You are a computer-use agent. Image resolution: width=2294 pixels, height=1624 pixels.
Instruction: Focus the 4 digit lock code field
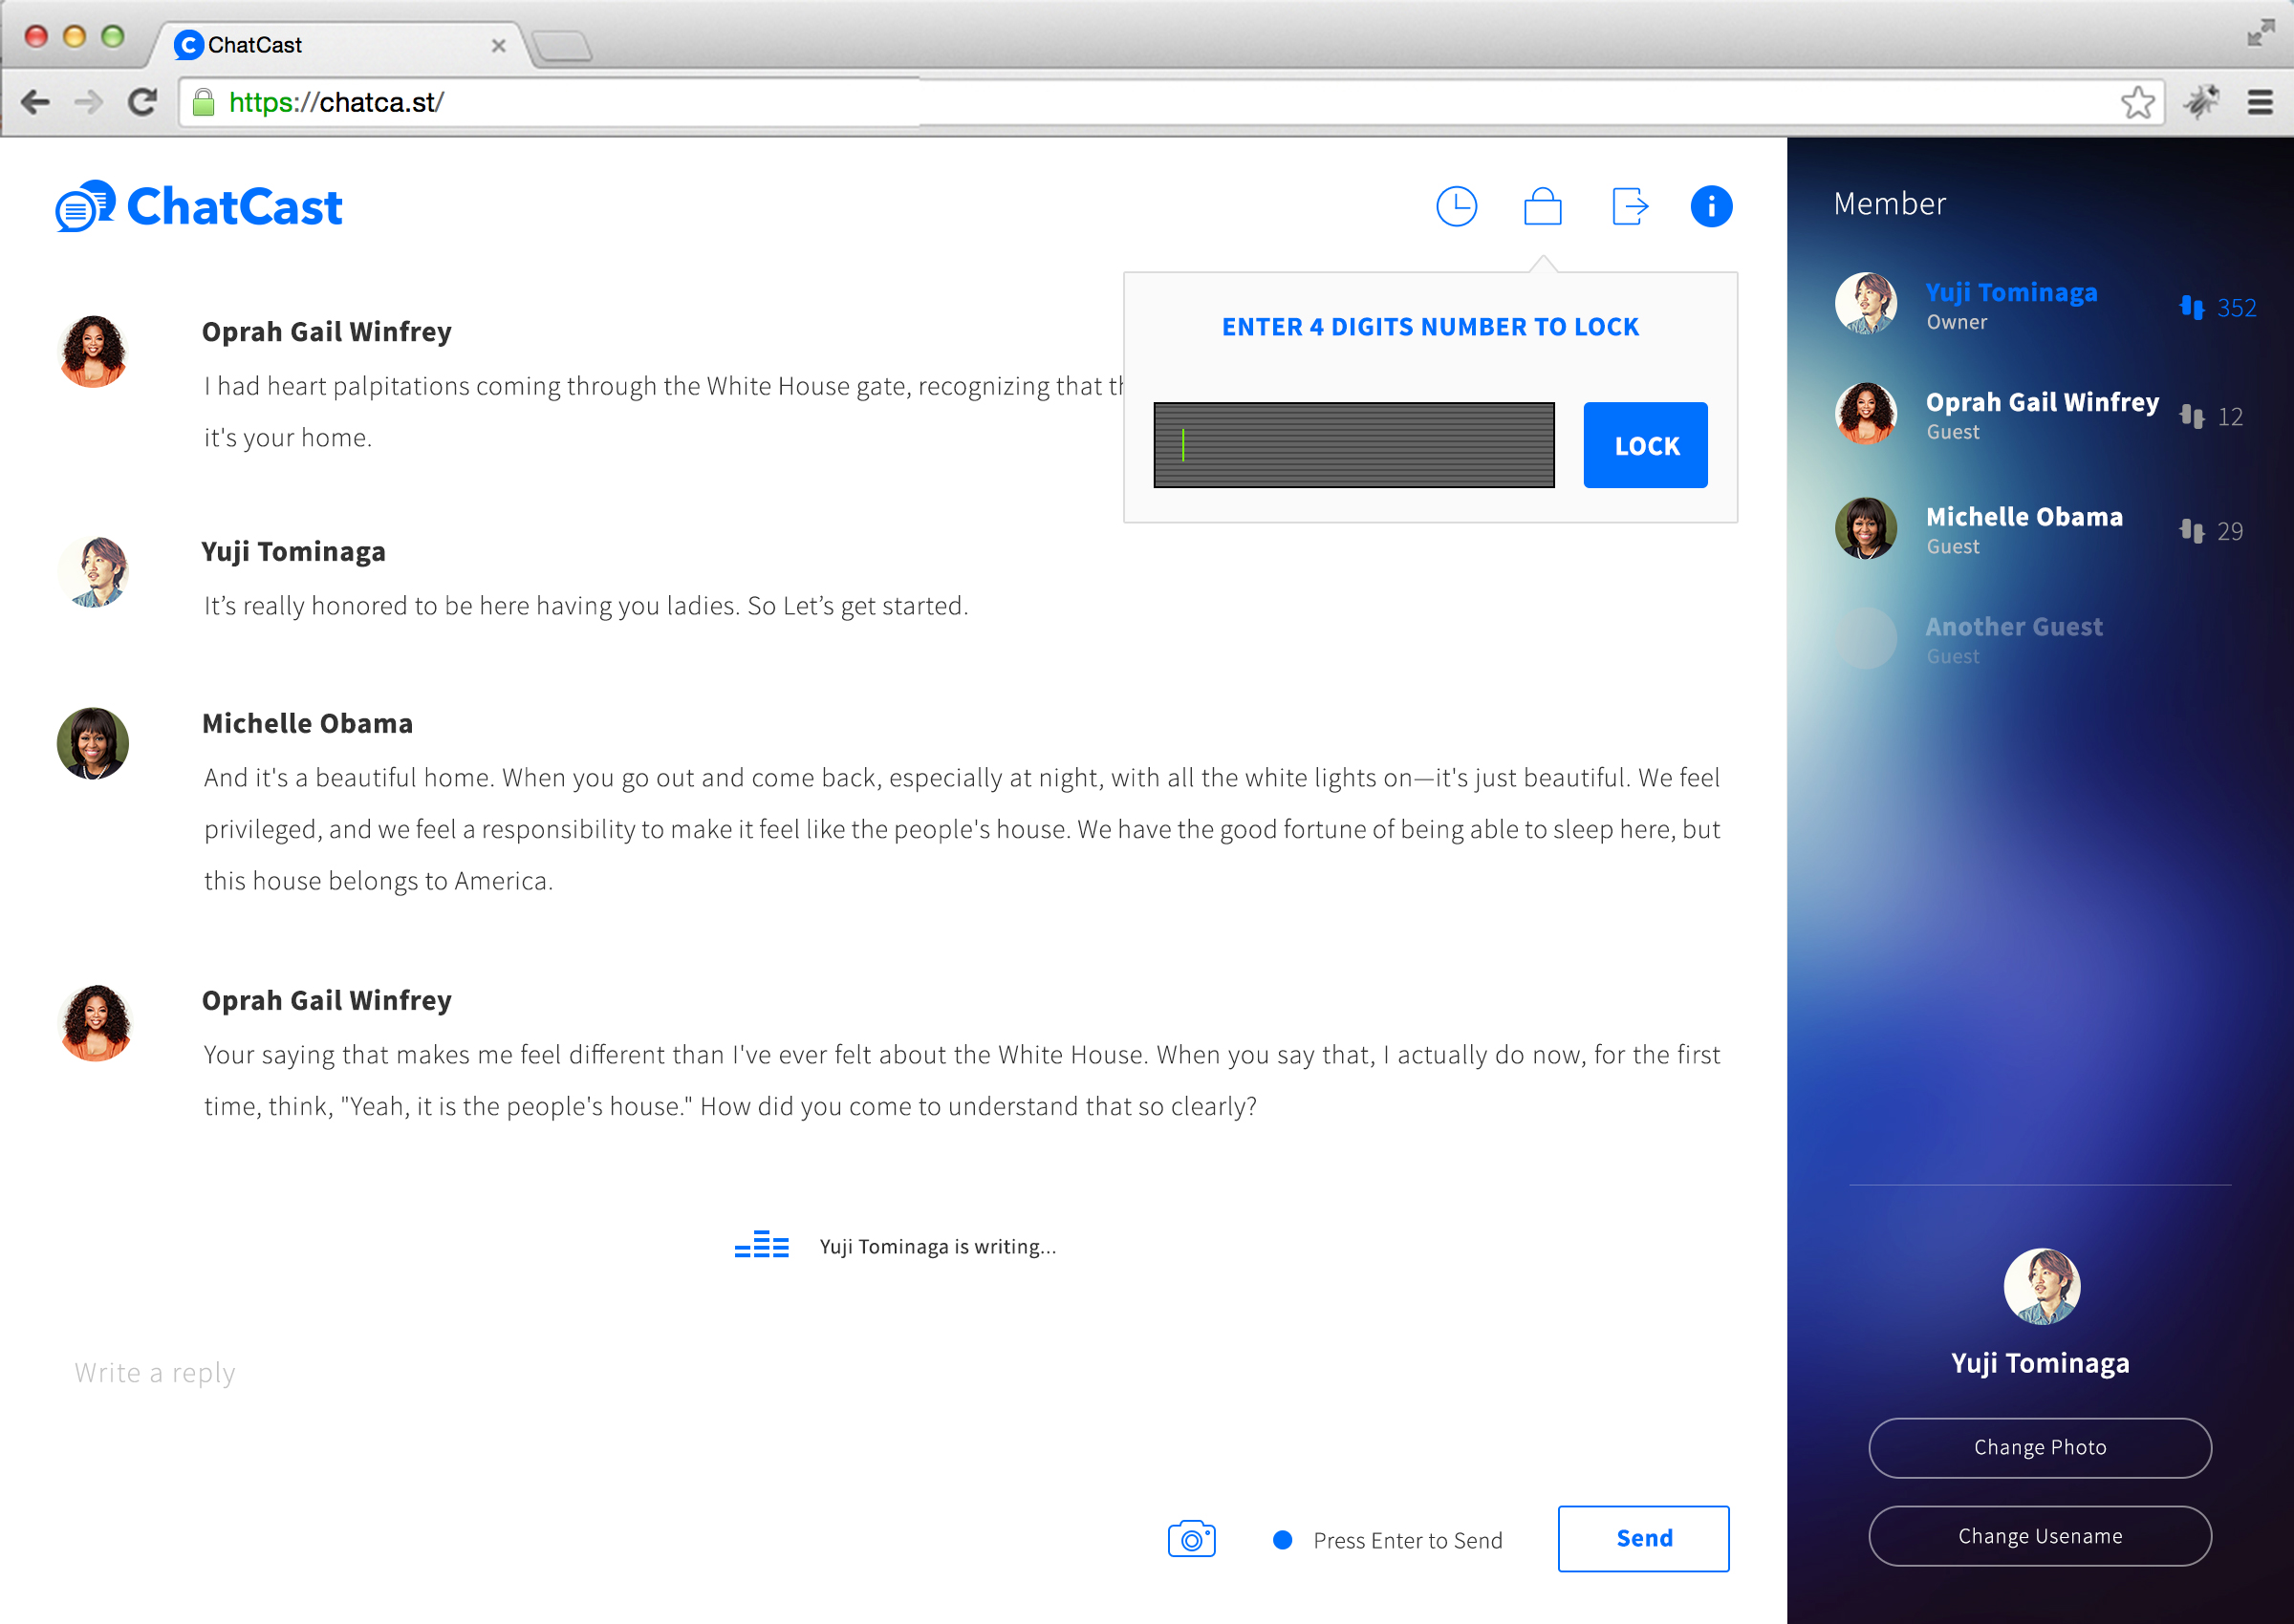(x=1353, y=445)
